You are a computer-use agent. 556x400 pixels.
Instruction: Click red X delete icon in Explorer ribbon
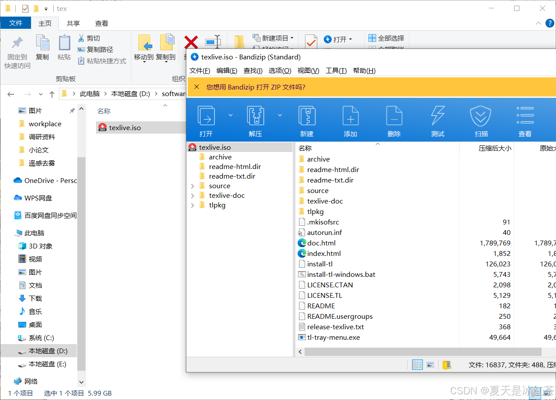[x=191, y=42]
